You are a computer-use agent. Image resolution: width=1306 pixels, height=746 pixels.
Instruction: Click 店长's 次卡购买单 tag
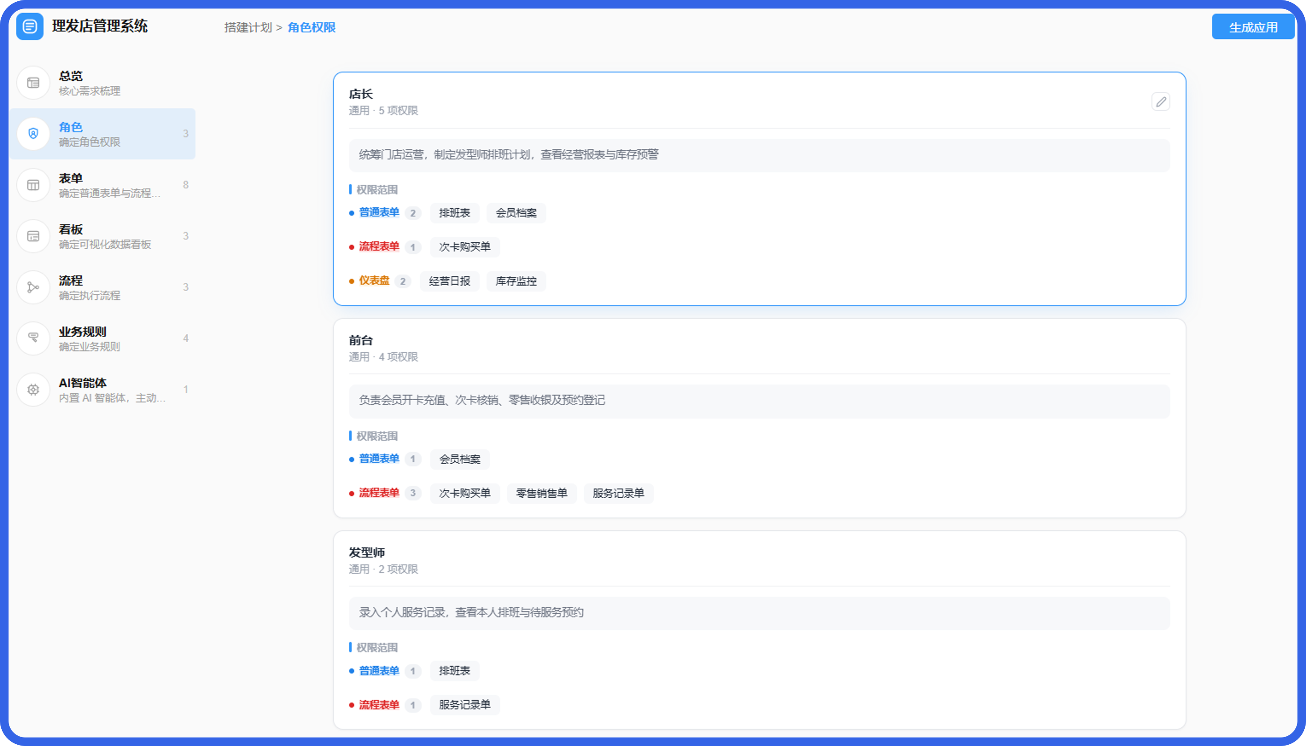click(x=465, y=247)
